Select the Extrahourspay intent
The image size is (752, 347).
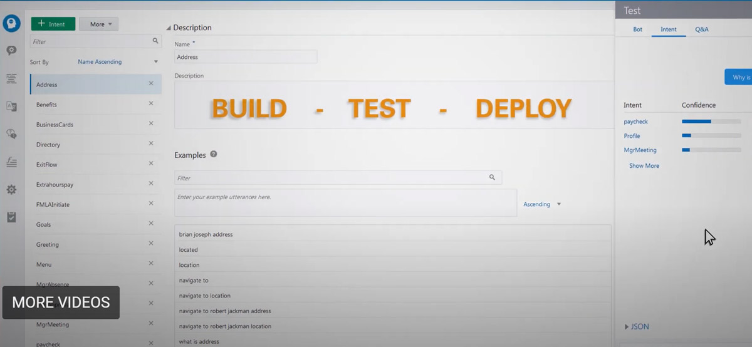tap(96, 185)
